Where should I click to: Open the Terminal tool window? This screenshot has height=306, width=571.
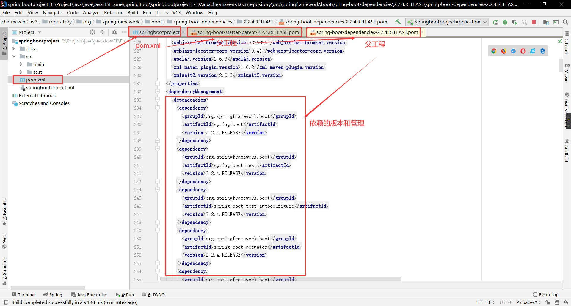tap(24, 295)
